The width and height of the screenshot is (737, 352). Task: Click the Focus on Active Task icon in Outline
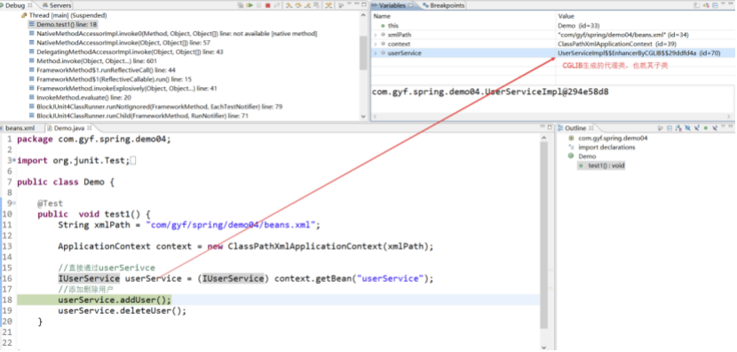tap(661, 128)
